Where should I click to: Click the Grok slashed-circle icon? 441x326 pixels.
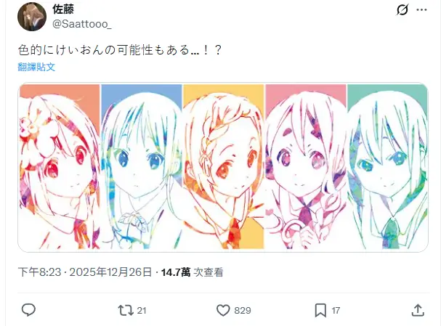[x=402, y=10]
